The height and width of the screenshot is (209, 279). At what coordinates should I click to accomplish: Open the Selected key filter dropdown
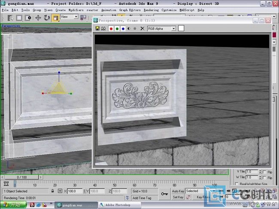coord(201,191)
